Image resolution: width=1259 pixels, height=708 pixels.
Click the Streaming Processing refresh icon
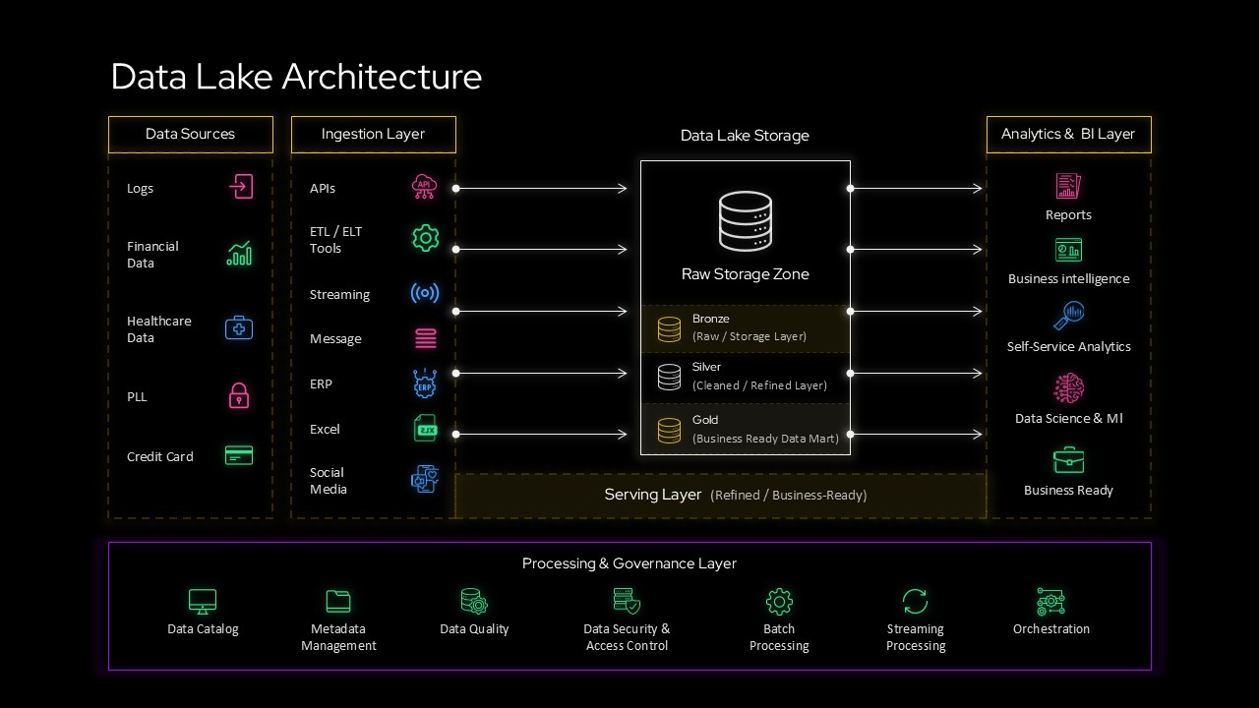coord(915,601)
